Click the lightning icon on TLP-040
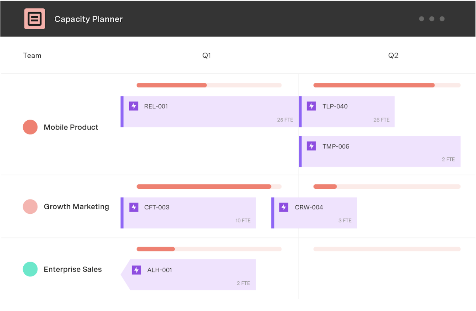This screenshot has height=311, width=476. pyautogui.click(x=311, y=106)
